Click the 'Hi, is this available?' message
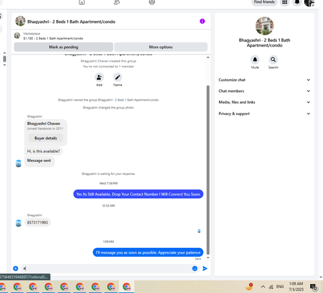The height and width of the screenshot is (293, 323). 43,151
